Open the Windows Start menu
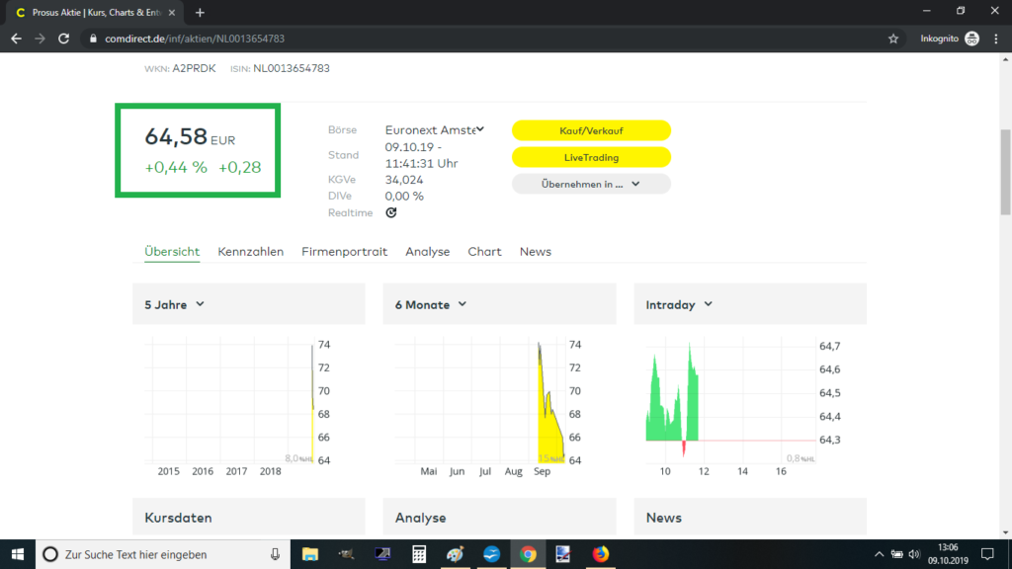1012x569 pixels. [x=18, y=554]
